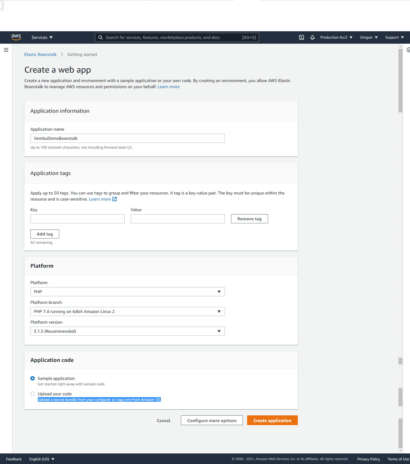The height and width of the screenshot is (464, 410).
Task: Expand the Support menu
Action: (x=394, y=37)
